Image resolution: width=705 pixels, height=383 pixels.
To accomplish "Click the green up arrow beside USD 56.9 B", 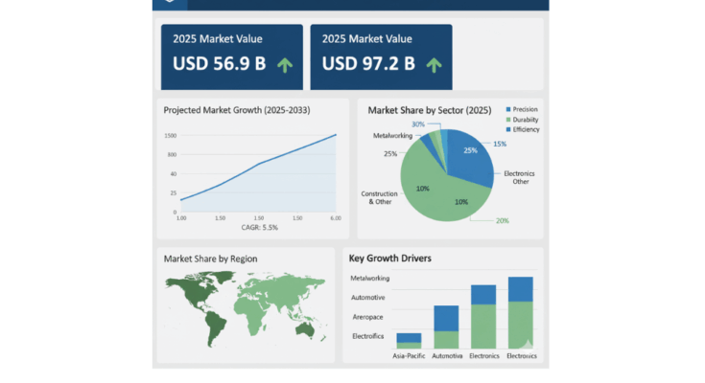I will 284,65.
